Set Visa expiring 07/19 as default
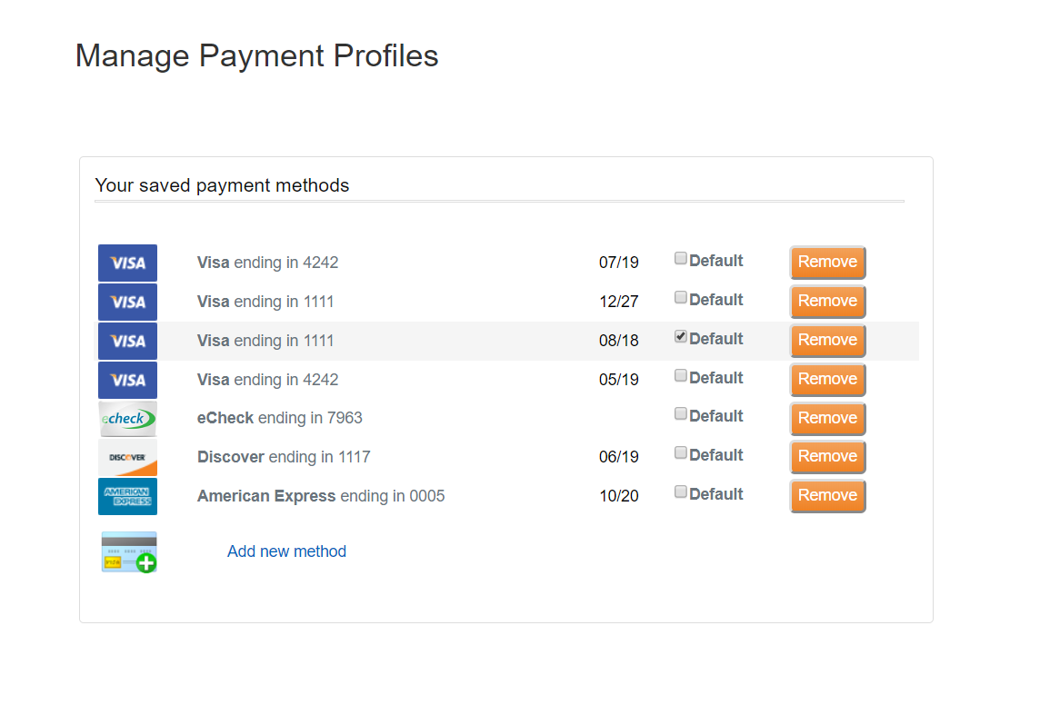 [681, 259]
